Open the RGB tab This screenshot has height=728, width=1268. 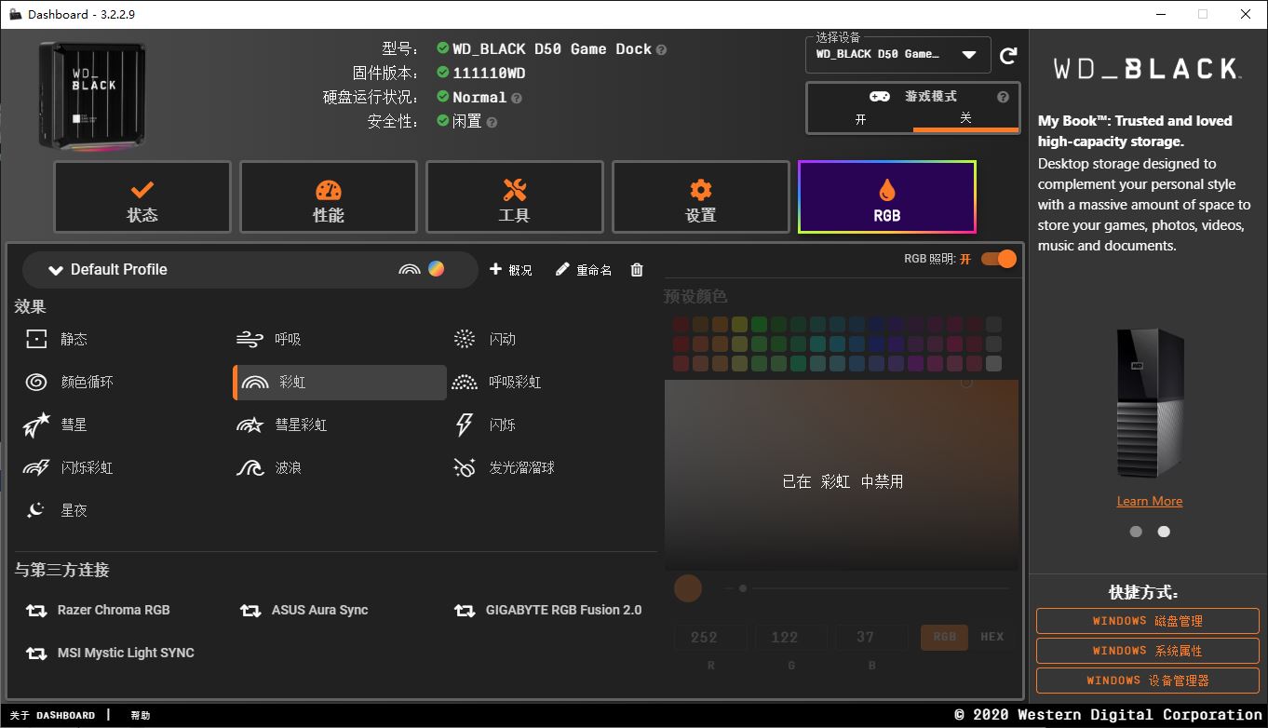click(887, 197)
